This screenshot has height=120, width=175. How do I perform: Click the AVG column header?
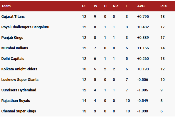(141, 6)
